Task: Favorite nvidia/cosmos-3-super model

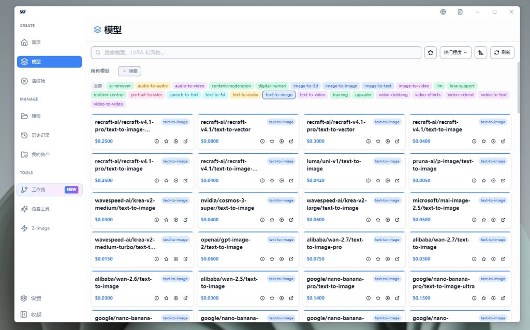Action: pyautogui.click(x=272, y=220)
